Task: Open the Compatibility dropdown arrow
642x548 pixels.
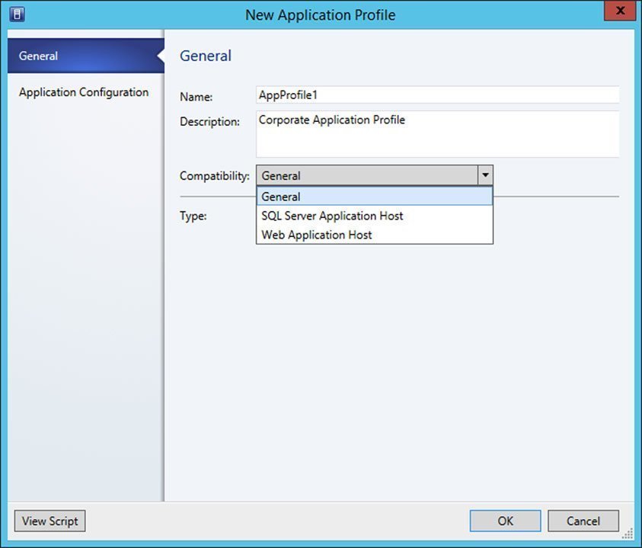Action: coord(485,175)
